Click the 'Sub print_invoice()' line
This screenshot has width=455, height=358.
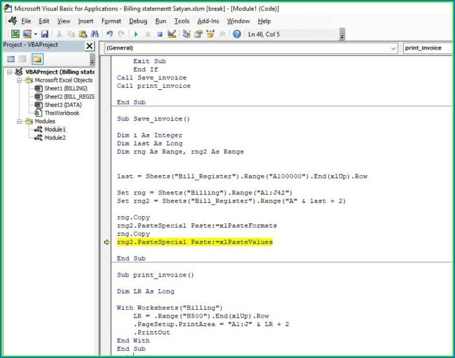coord(155,275)
